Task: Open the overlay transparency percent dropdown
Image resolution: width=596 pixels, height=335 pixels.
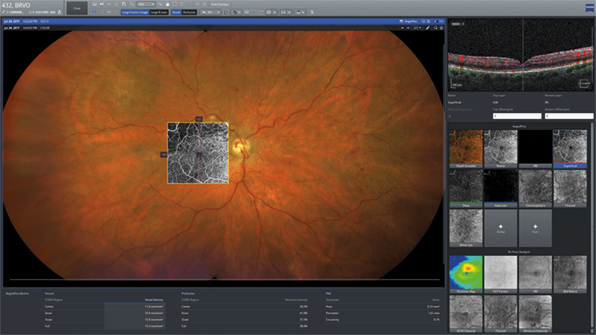Action: click(211, 12)
